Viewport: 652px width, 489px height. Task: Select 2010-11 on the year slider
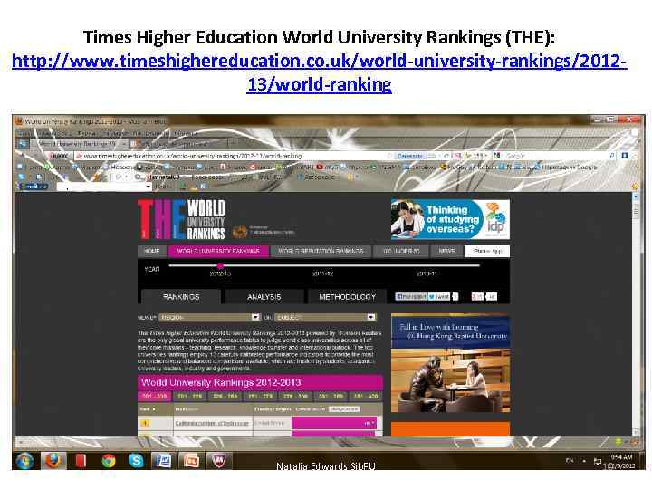click(427, 273)
